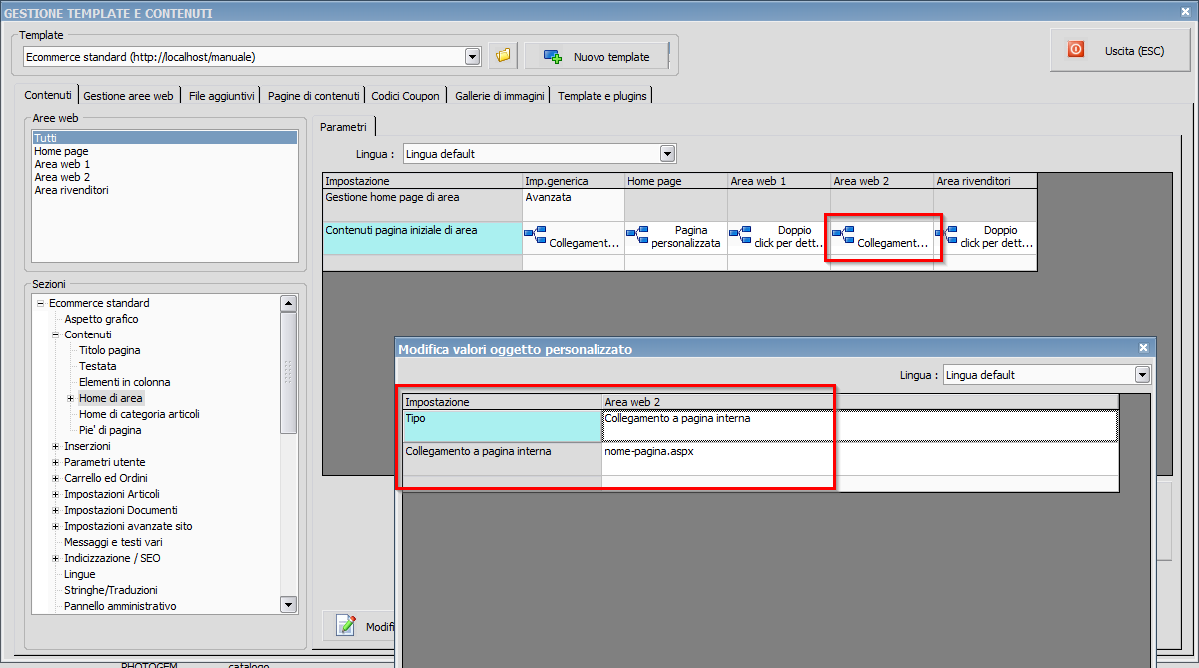
Task: Open the Lingua dropdown in the Modifica dialog
Action: tap(1143, 375)
